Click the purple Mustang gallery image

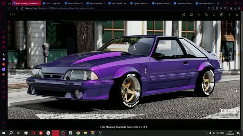(124, 70)
